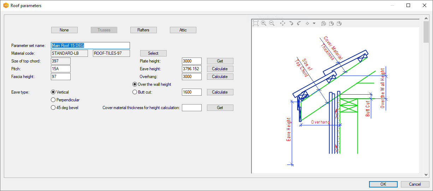The image size is (433, 191).
Task: Click Calculate next to Eave height
Action: [220, 69]
